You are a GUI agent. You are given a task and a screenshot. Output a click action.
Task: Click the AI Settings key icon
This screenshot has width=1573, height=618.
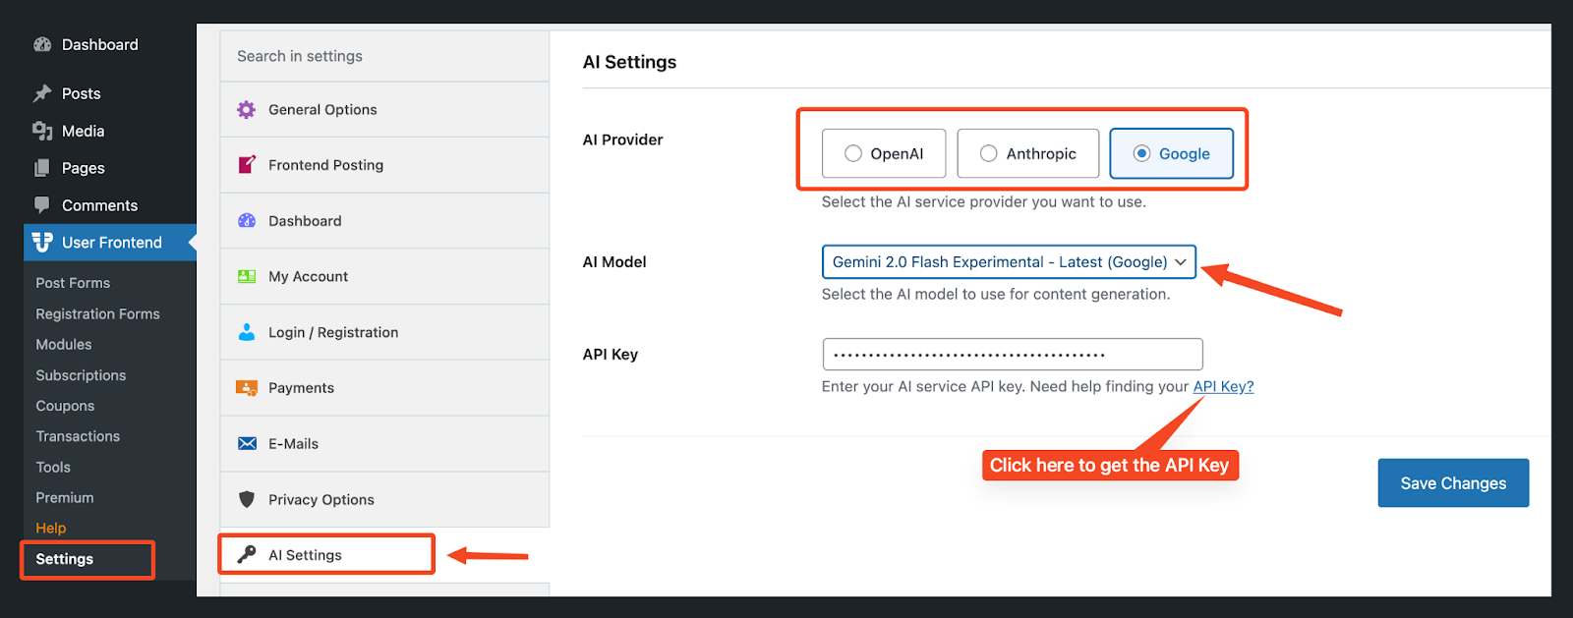tap(247, 554)
